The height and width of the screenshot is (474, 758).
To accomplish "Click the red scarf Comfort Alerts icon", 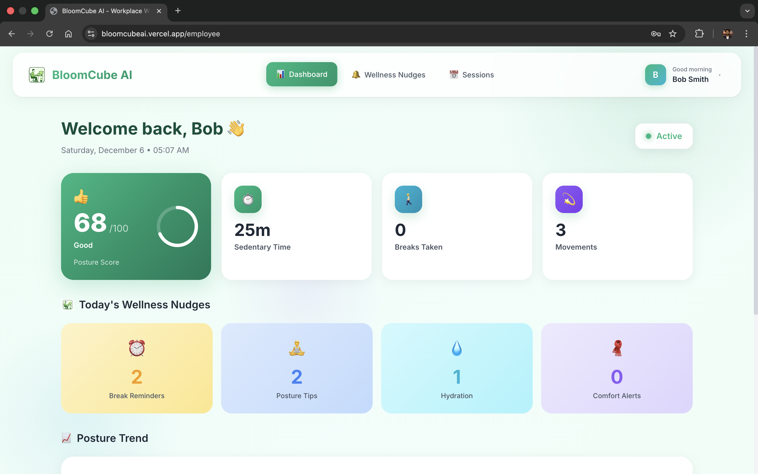I will (x=617, y=348).
